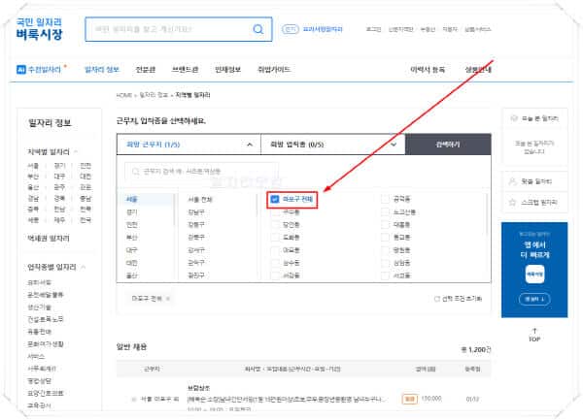The image size is (583, 420).
Task: Check the 상암동 checkbox
Action: (x=385, y=263)
